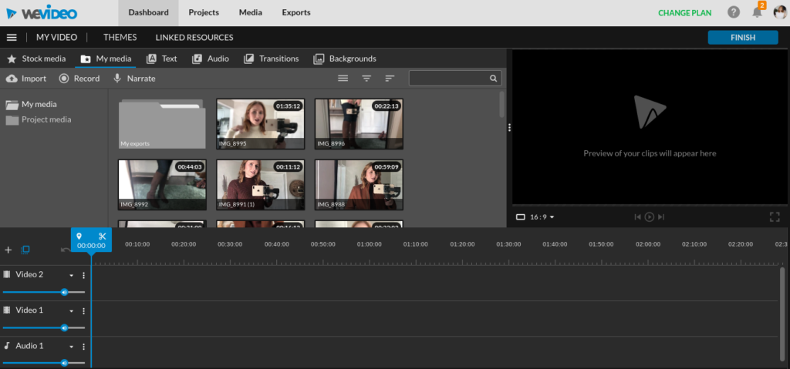Image resolution: width=790 pixels, height=369 pixels.
Task: Select the IMG_8988 clip thumbnail
Action: [359, 185]
